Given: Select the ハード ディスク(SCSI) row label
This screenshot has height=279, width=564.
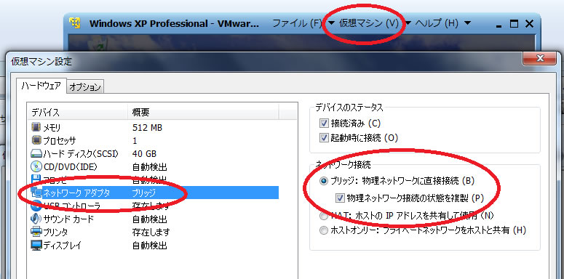Looking at the screenshot, I should (x=81, y=154).
